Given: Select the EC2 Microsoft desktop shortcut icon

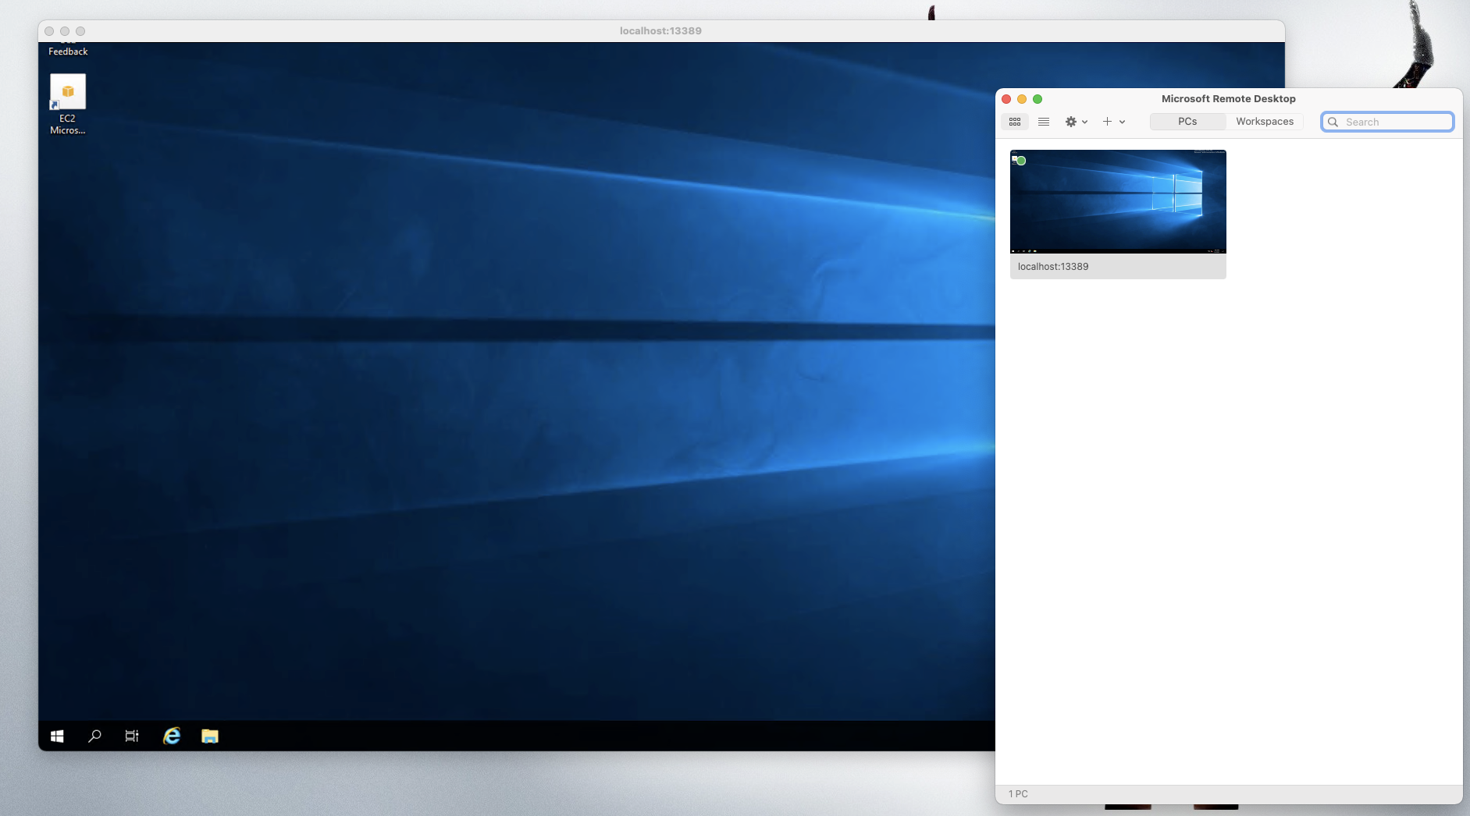Looking at the screenshot, I should point(68,105).
